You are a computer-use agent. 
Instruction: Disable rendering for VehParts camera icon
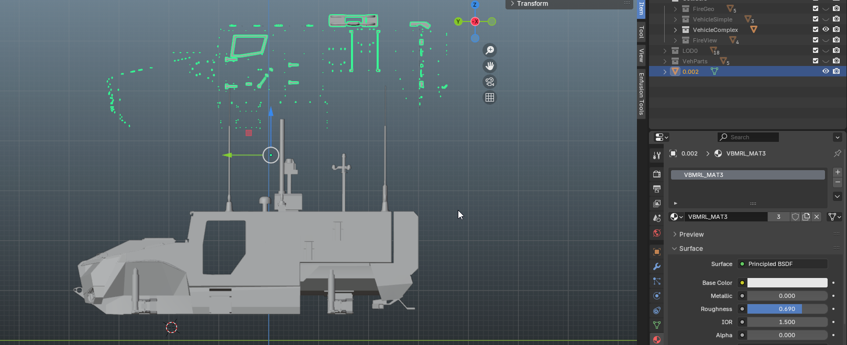pos(837,61)
